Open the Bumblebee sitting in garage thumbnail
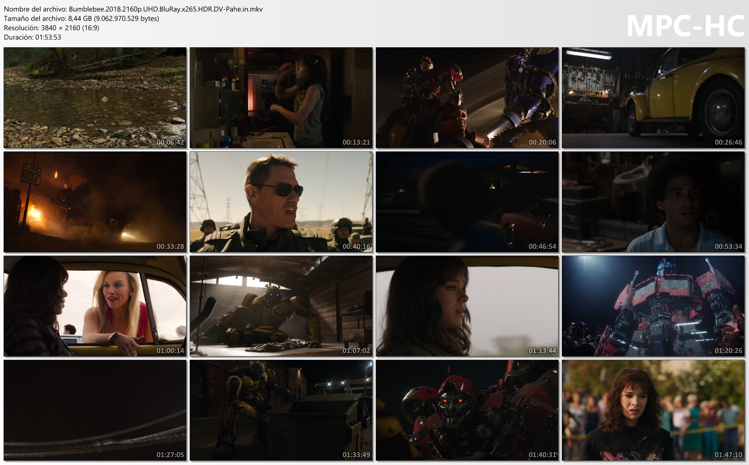The image size is (749, 465). coord(281,306)
